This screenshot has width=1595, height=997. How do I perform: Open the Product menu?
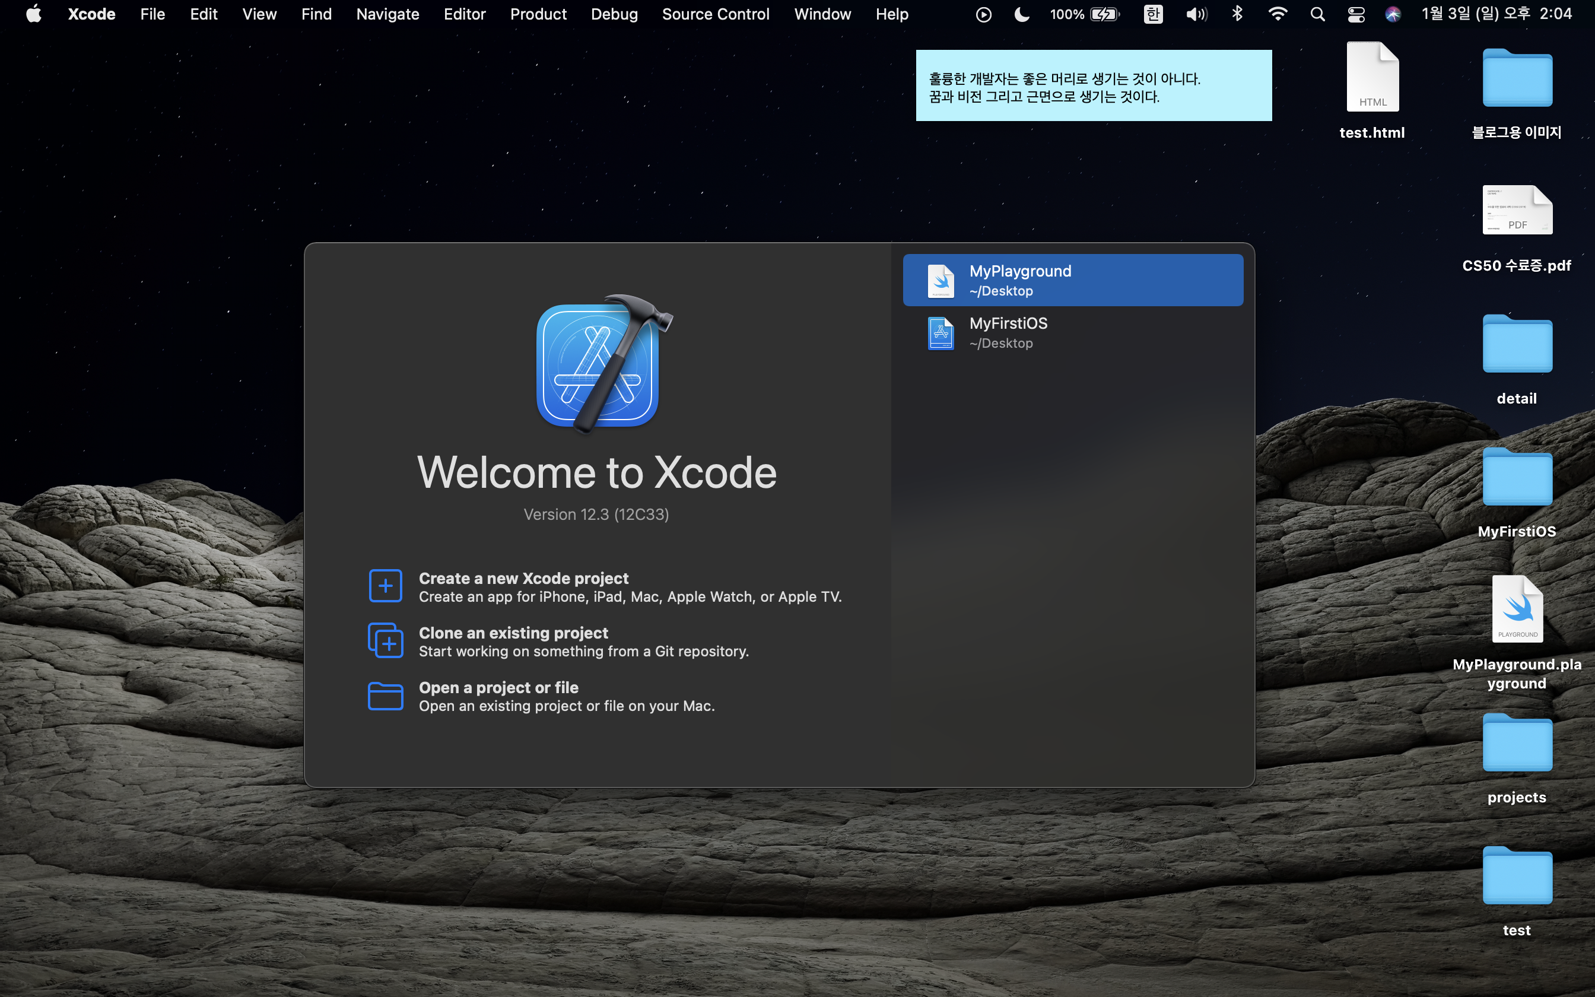pyautogui.click(x=538, y=14)
